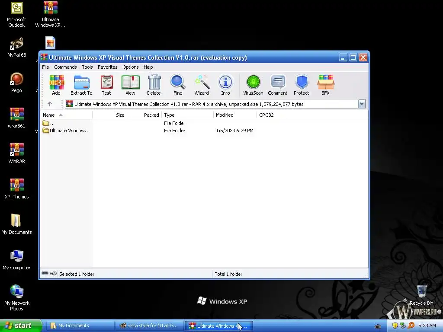Viewport: 443px width, 332px height.
Task: Open the Help menu
Action: (x=148, y=67)
